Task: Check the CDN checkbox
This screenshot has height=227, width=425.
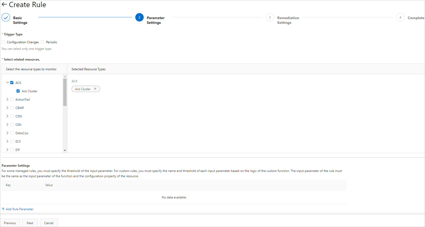Action: click(x=12, y=116)
